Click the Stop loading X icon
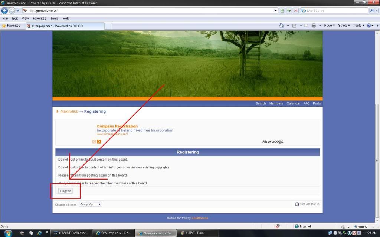This screenshot has height=237, width=380. pyautogui.click(x=296, y=11)
